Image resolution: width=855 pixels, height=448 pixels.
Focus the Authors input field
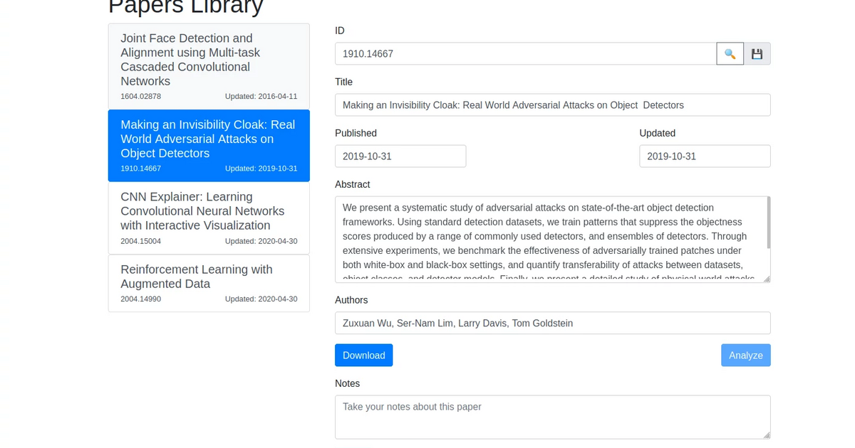(x=552, y=323)
